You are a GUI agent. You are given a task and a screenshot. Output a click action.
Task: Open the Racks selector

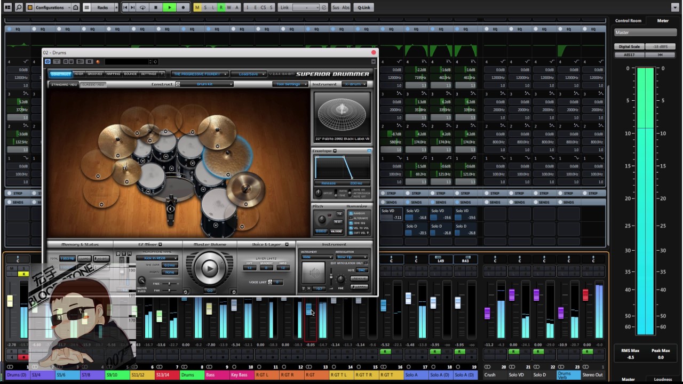103,7
